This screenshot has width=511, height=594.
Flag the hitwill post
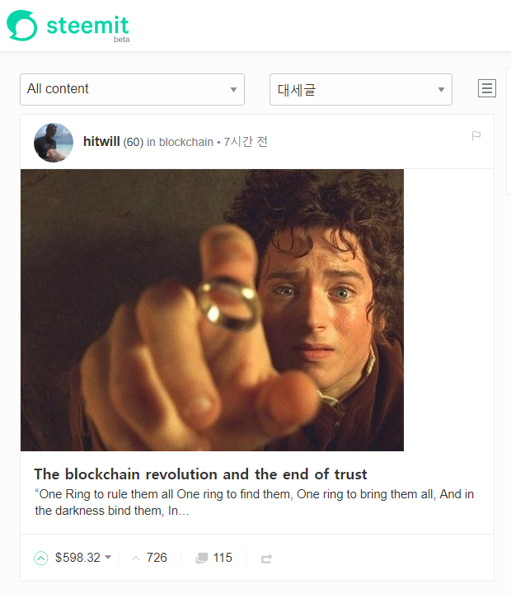(x=476, y=135)
